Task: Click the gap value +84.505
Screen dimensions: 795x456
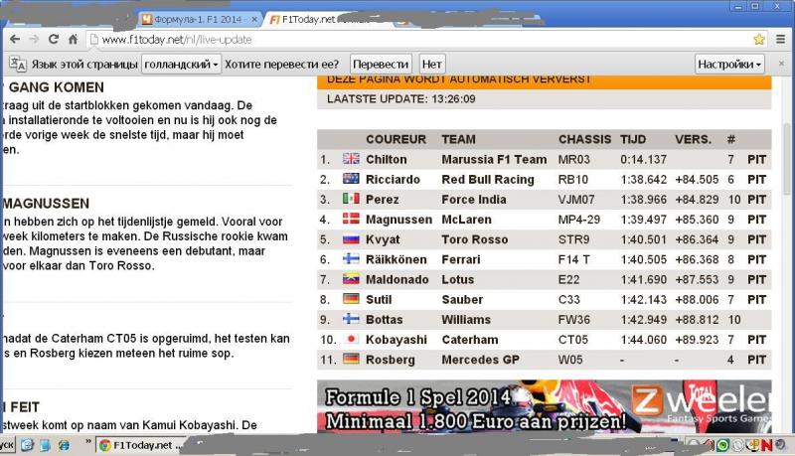Action: [697, 180]
